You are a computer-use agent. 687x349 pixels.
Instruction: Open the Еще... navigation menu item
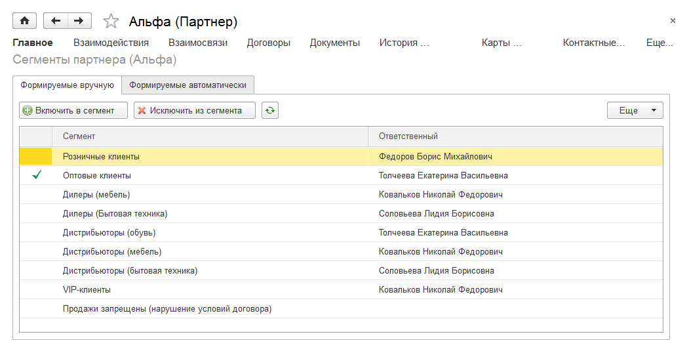[659, 43]
